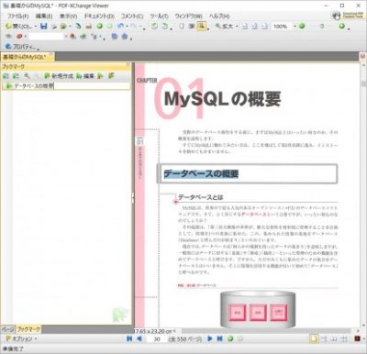
Task: Rotate the page counter-clockwise
Action: pyautogui.click(x=155, y=27)
